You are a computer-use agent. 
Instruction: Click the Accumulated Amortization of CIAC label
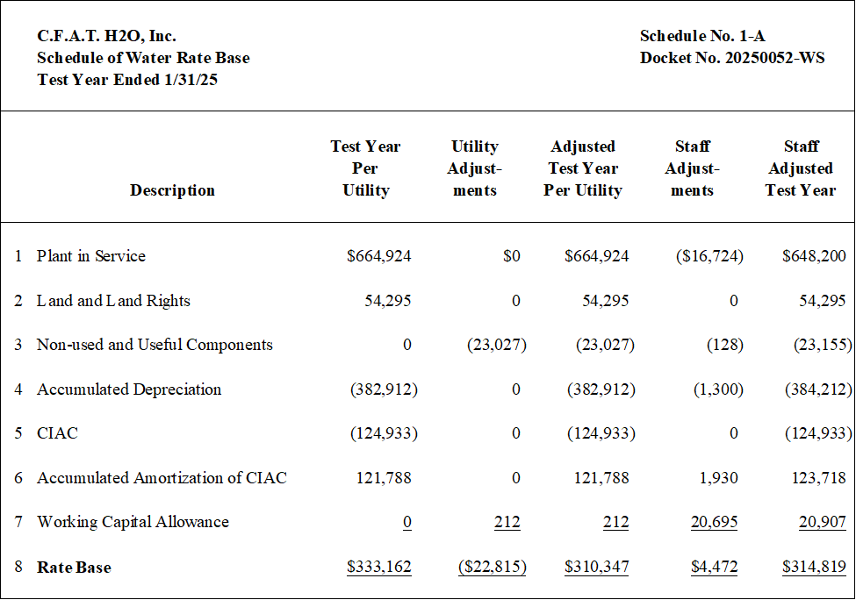(162, 478)
